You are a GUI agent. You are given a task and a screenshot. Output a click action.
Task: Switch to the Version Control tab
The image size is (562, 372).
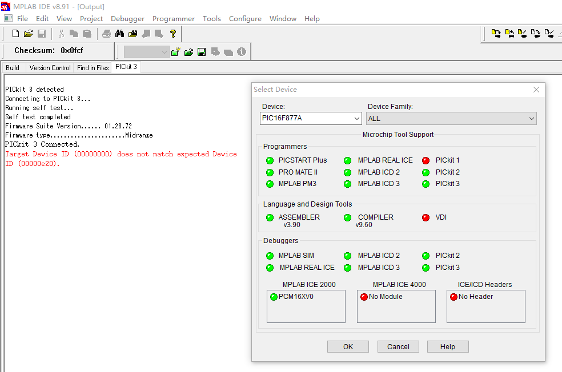coord(50,68)
